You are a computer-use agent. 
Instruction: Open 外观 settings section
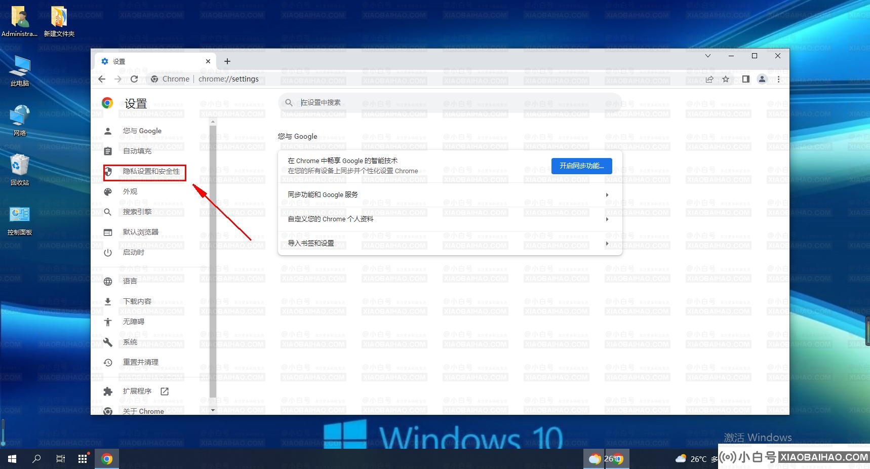pyautogui.click(x=130, y=191)
